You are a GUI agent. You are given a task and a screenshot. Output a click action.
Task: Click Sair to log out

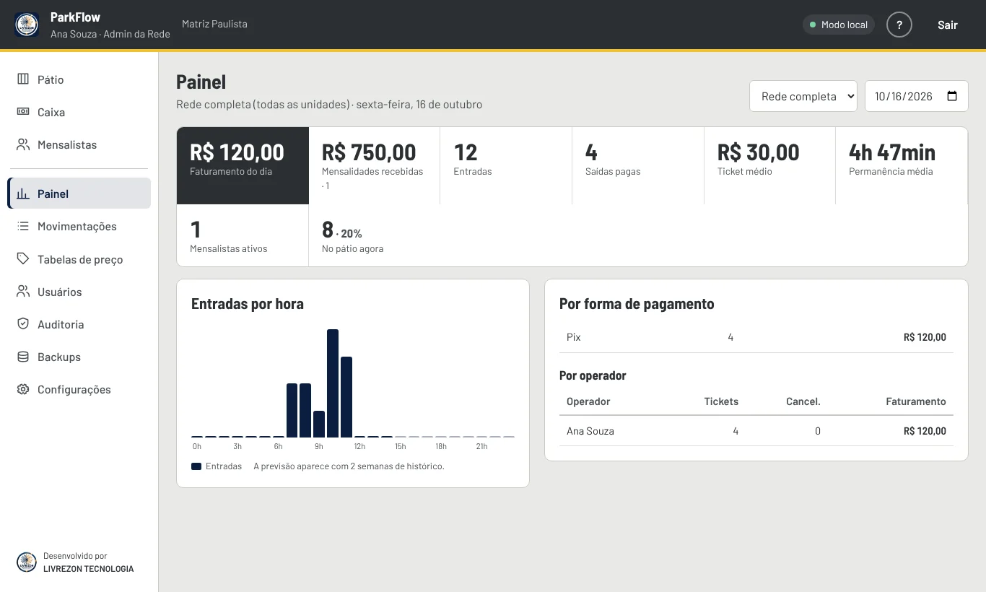tap(948, 25)
